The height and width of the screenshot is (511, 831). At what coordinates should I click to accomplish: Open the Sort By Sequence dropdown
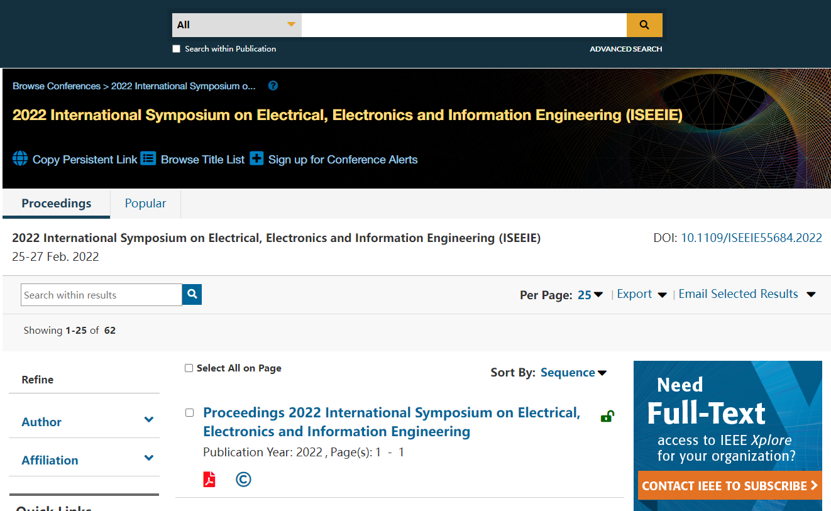(x=573, y=373)
